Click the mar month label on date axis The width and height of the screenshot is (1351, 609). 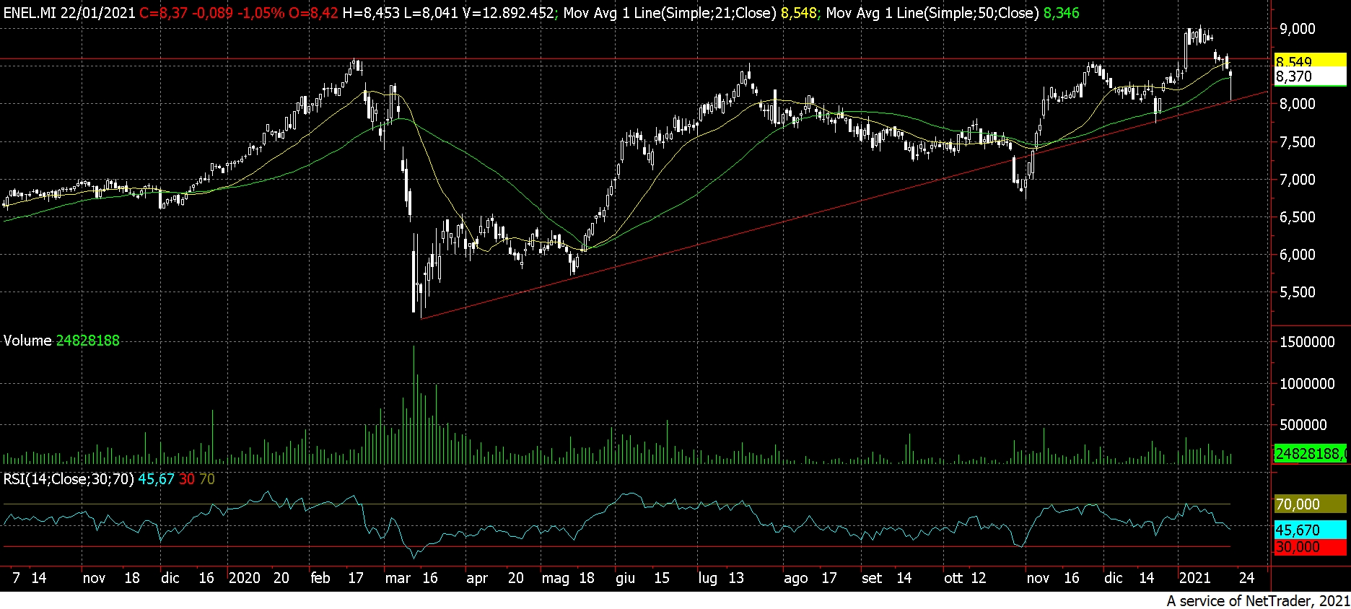click(x=398, y=578)
